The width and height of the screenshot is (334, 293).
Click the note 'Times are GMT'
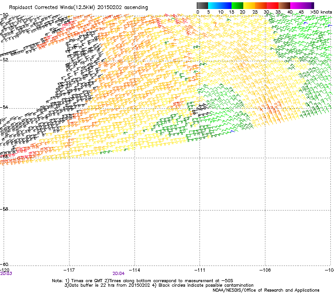pos(86,281)
